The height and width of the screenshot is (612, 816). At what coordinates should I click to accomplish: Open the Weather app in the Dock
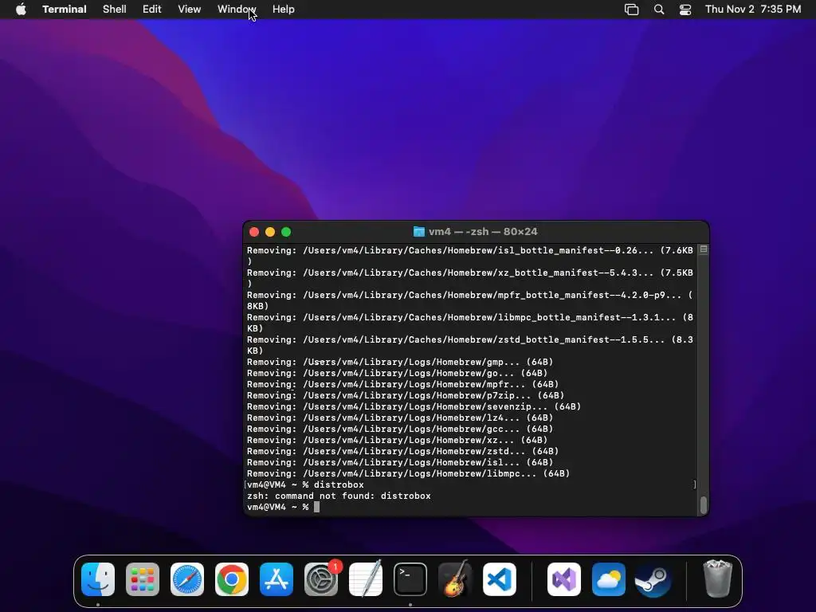click(x=608, y=579)
